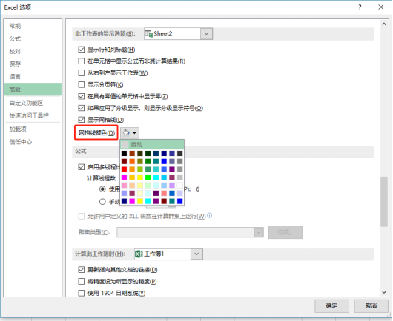Click scrollbar up arrow in options pane
The image size is (393, 321).
click(383, 24)
